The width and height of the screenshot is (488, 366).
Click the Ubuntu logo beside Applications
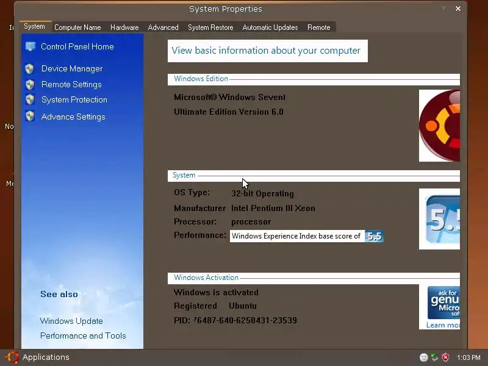(12, 357)
